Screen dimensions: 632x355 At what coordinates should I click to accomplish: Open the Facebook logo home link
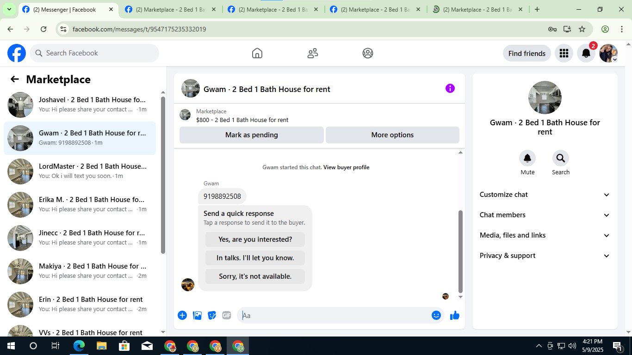(x=17, y=53)
